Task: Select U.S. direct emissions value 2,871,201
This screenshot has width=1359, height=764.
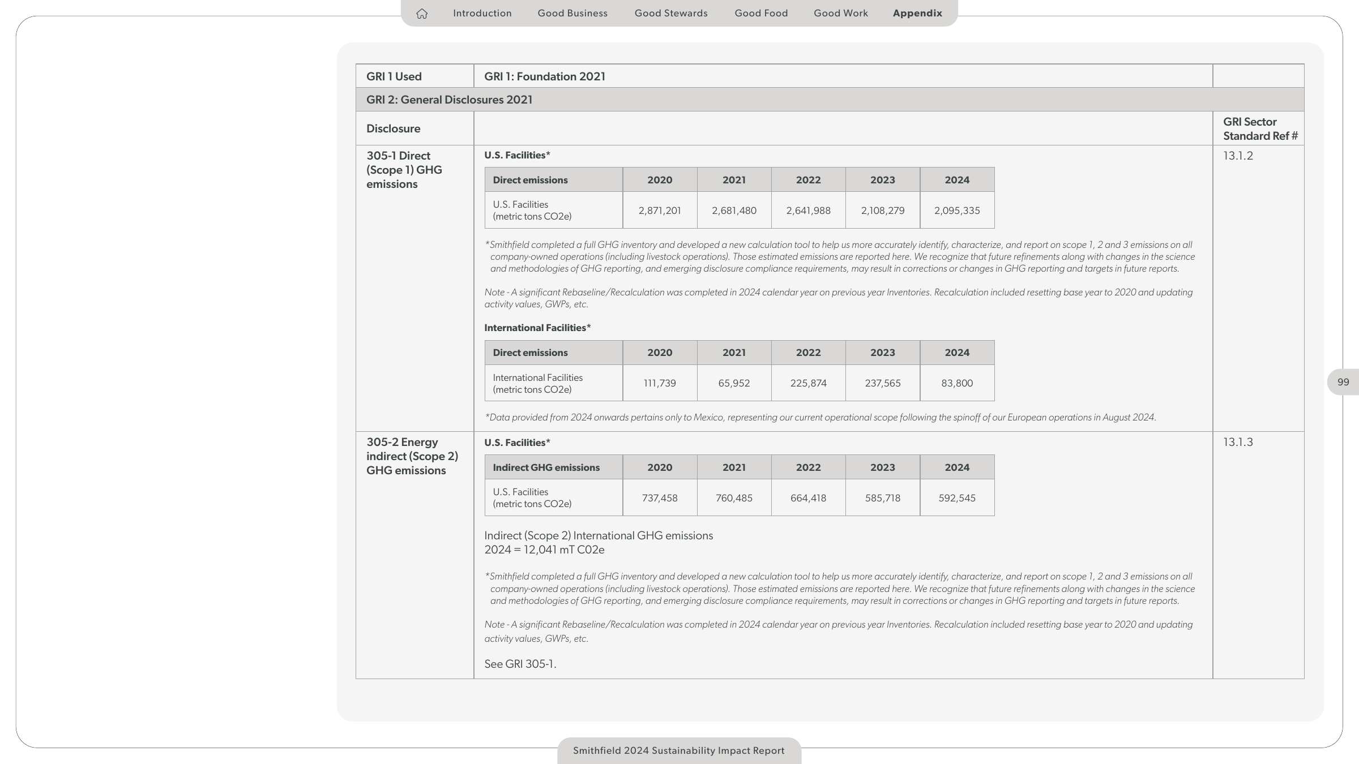Action: click(660, 211)
